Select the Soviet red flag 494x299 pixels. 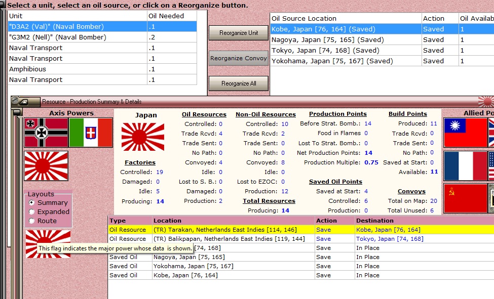tap(465, 198)
